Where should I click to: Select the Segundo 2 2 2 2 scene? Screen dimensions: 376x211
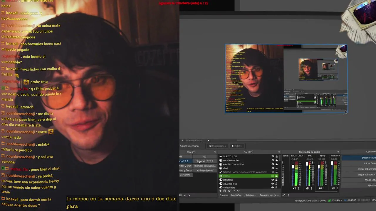click(x=205, y=161)
